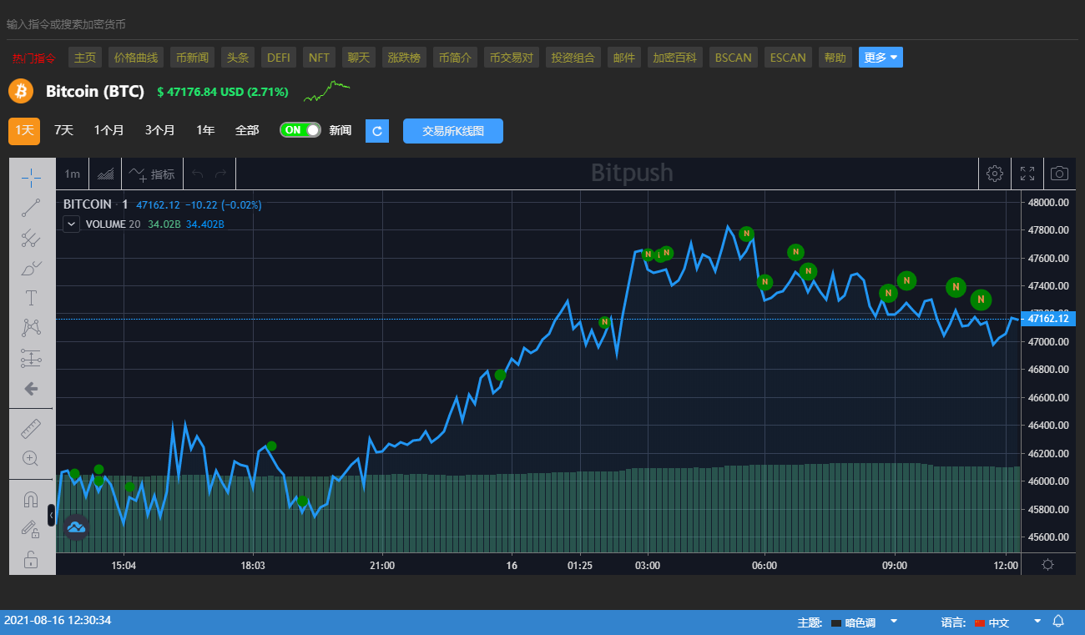
Task: Toggle magnet mode in drawing toolbar
Action: tap(31, 500)
